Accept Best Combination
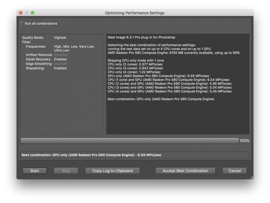 point(185,171)
